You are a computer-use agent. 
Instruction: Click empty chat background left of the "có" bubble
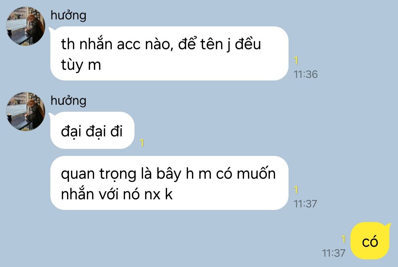pyautogui.click(x=203, y=241)
